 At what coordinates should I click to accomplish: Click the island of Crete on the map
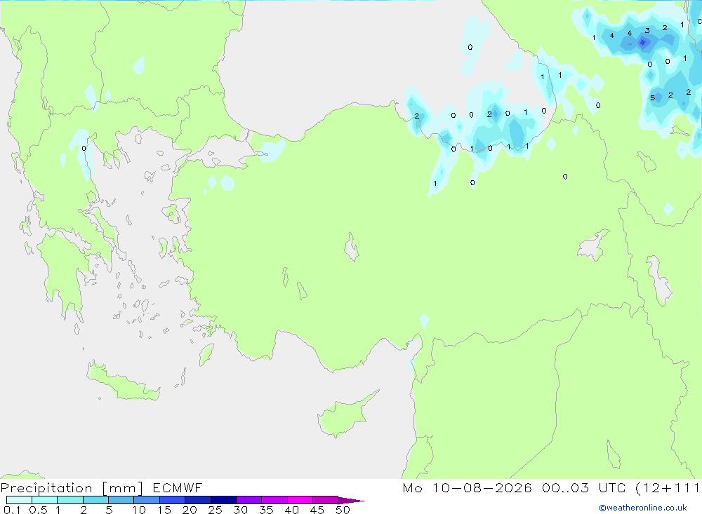point(123,382)
